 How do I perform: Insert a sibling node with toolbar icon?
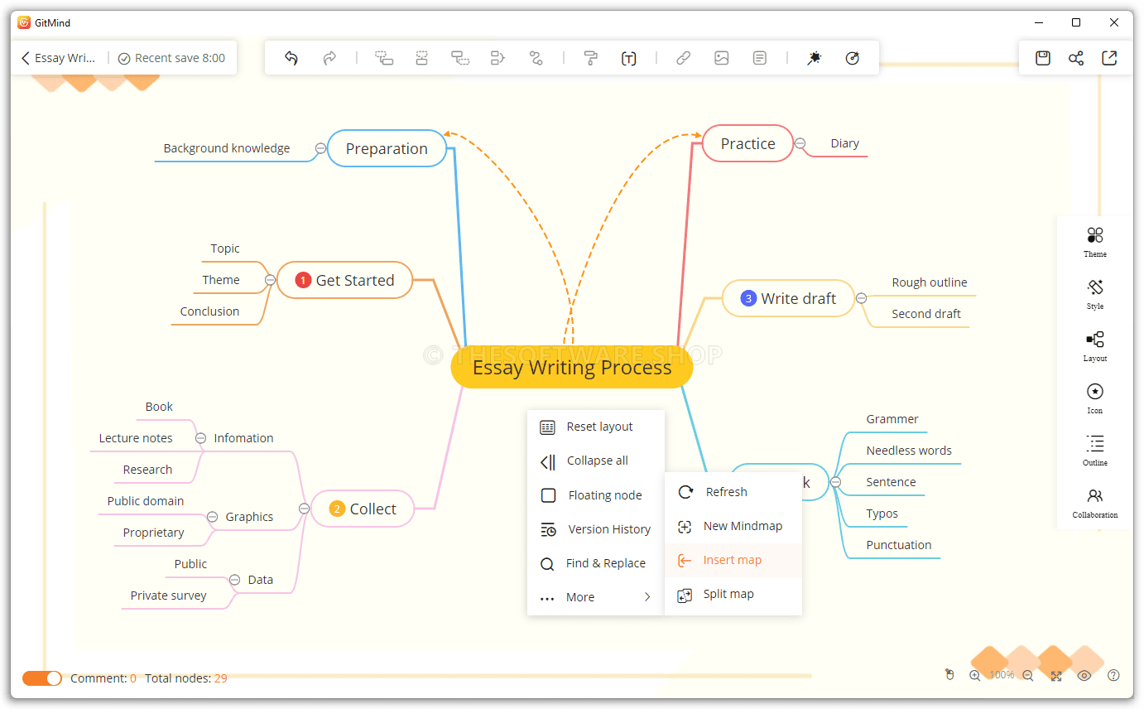(422, 58)
